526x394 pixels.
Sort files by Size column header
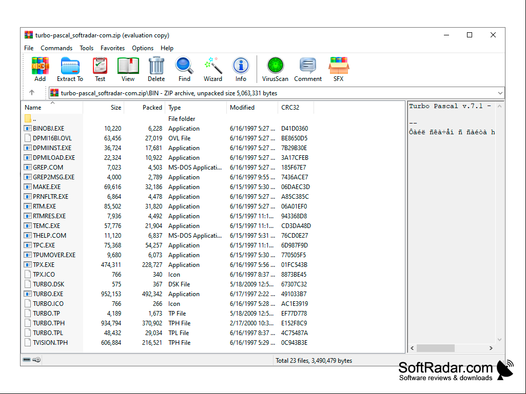103,107
